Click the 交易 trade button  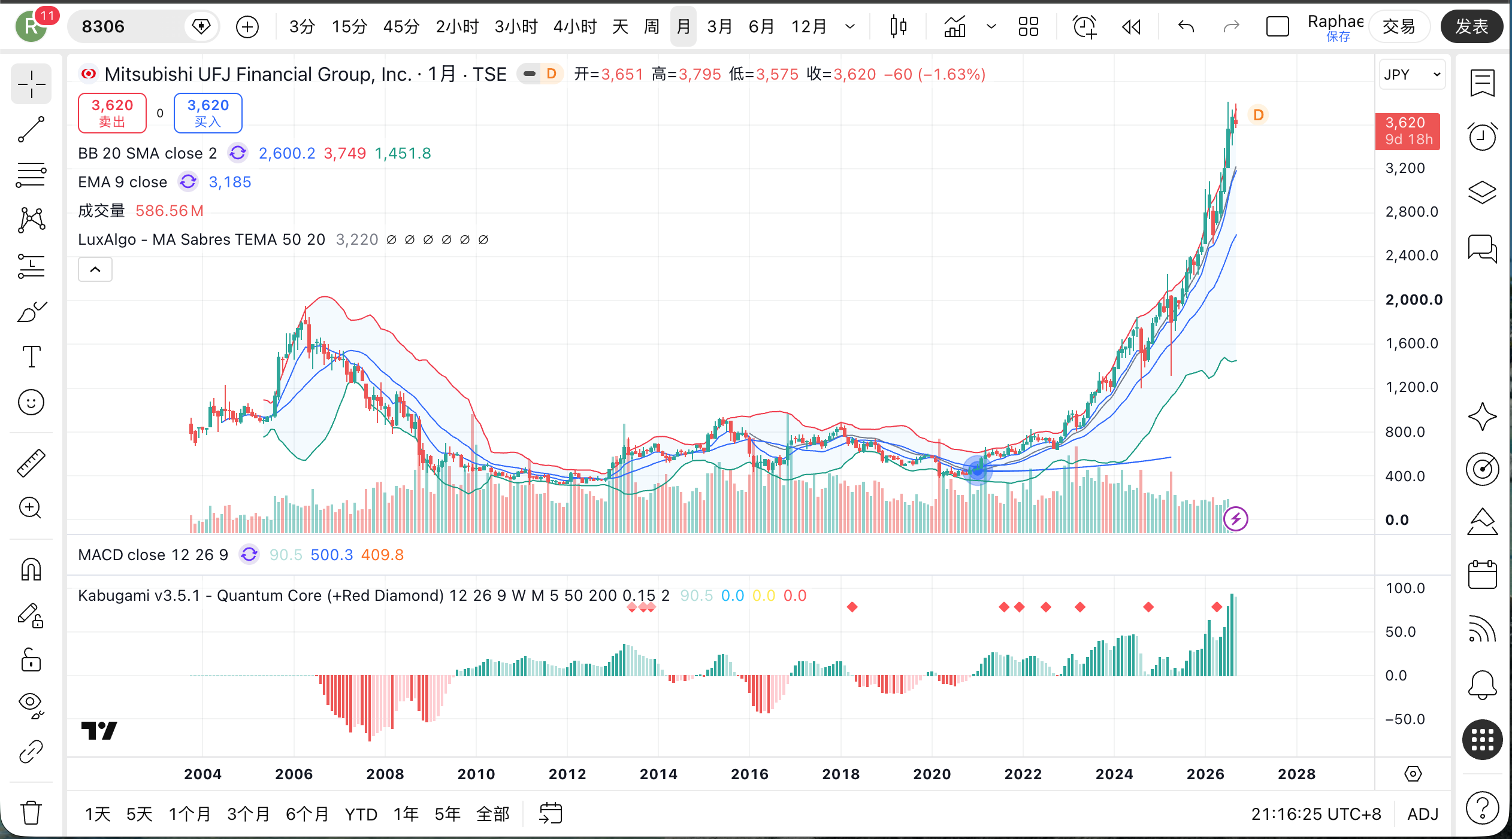(1399, 26)
